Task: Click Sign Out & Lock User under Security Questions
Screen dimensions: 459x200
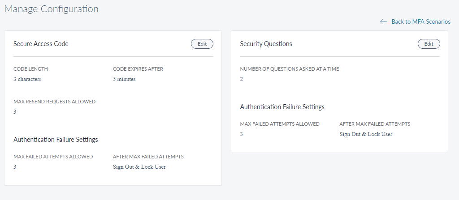Action: (x=366, y=134)
